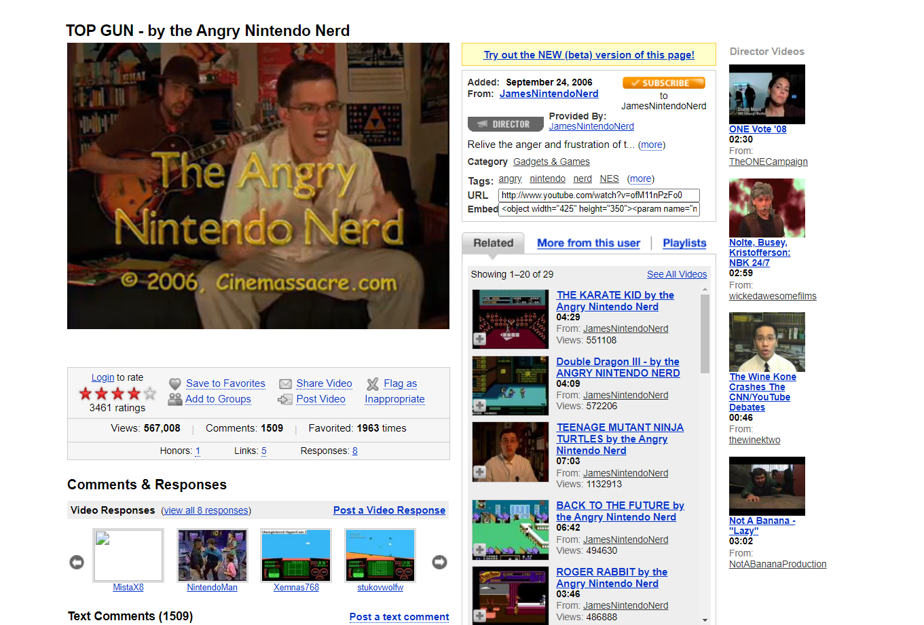Subscribe to JamesNintendoNerd
This screenshot has height=625, width=924.
(664, 83)
